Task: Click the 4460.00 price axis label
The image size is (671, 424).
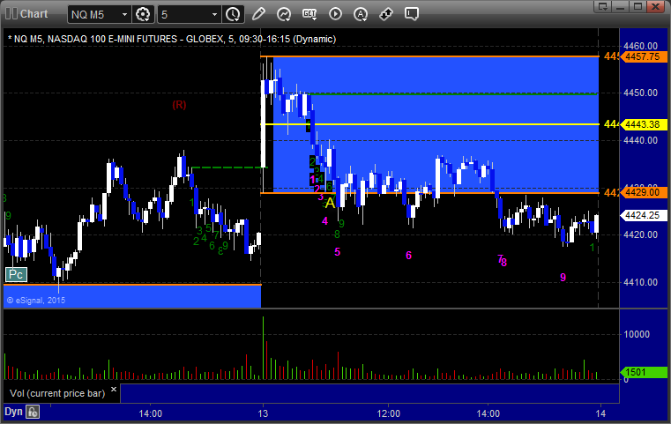Action: pyautogui.click(x=641, y=46)
